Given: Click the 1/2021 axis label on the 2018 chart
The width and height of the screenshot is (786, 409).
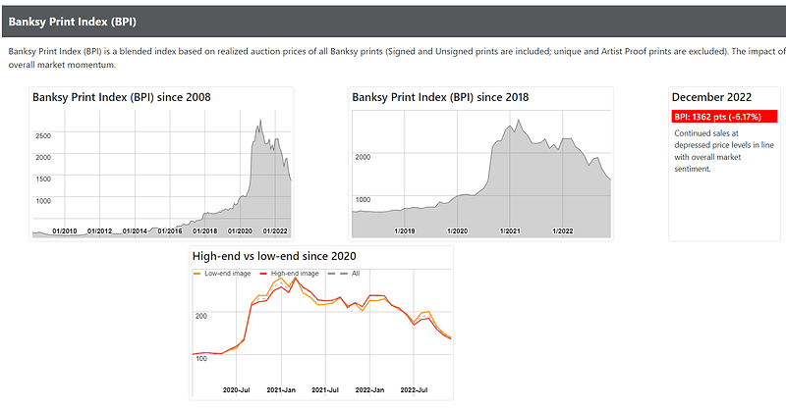Looking at the screenshot, I should [510, 231].
